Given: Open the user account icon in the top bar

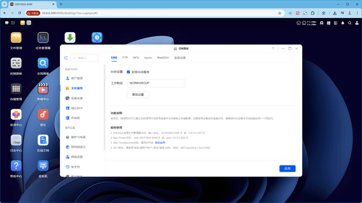Looking at the screenshot, I should [357, 23].
